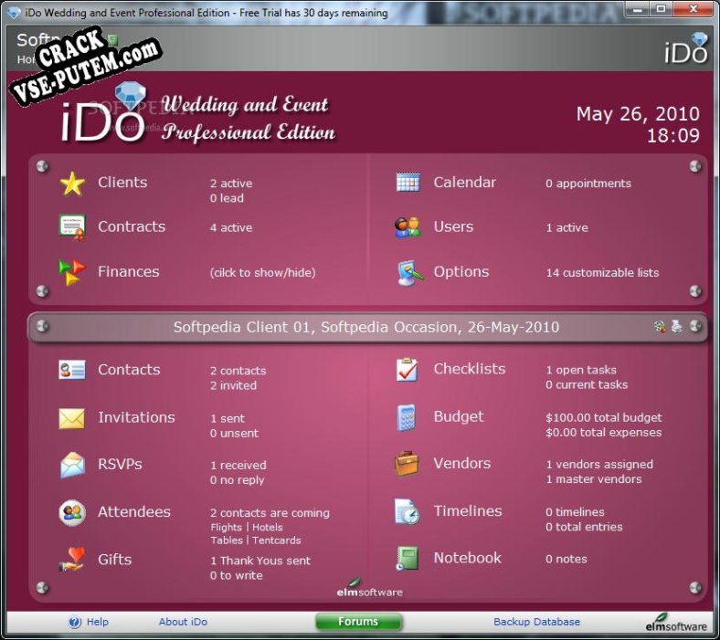Open the Checklists checkmark icon
The width and height of the screenshot is (720, 640).
click(x=408, y=370)
